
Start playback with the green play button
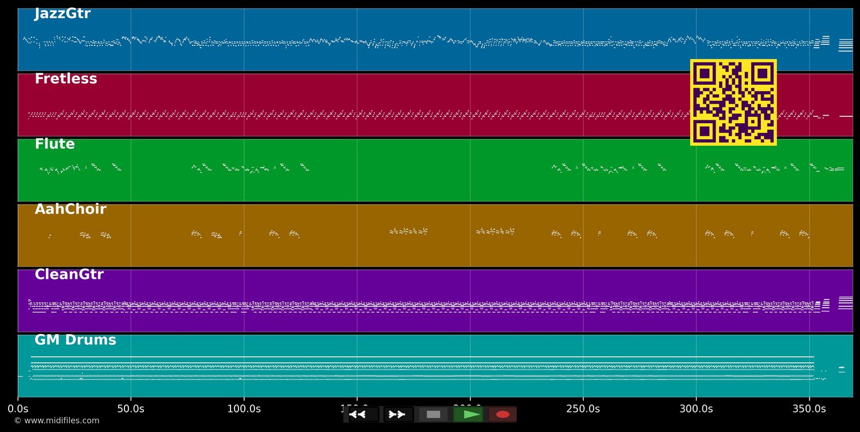tap(468, 414)
